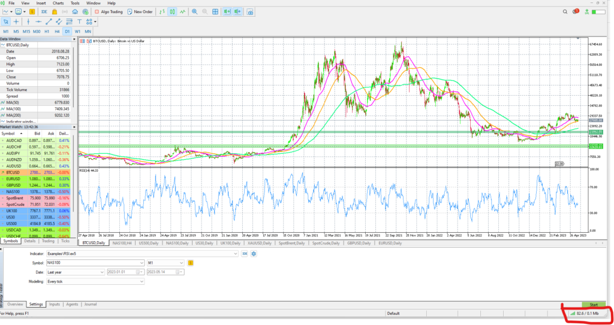Open the MetaEditor IDE from the main toolbar
The height and width of the screenshot is (325, 614).
pos(44,12)
